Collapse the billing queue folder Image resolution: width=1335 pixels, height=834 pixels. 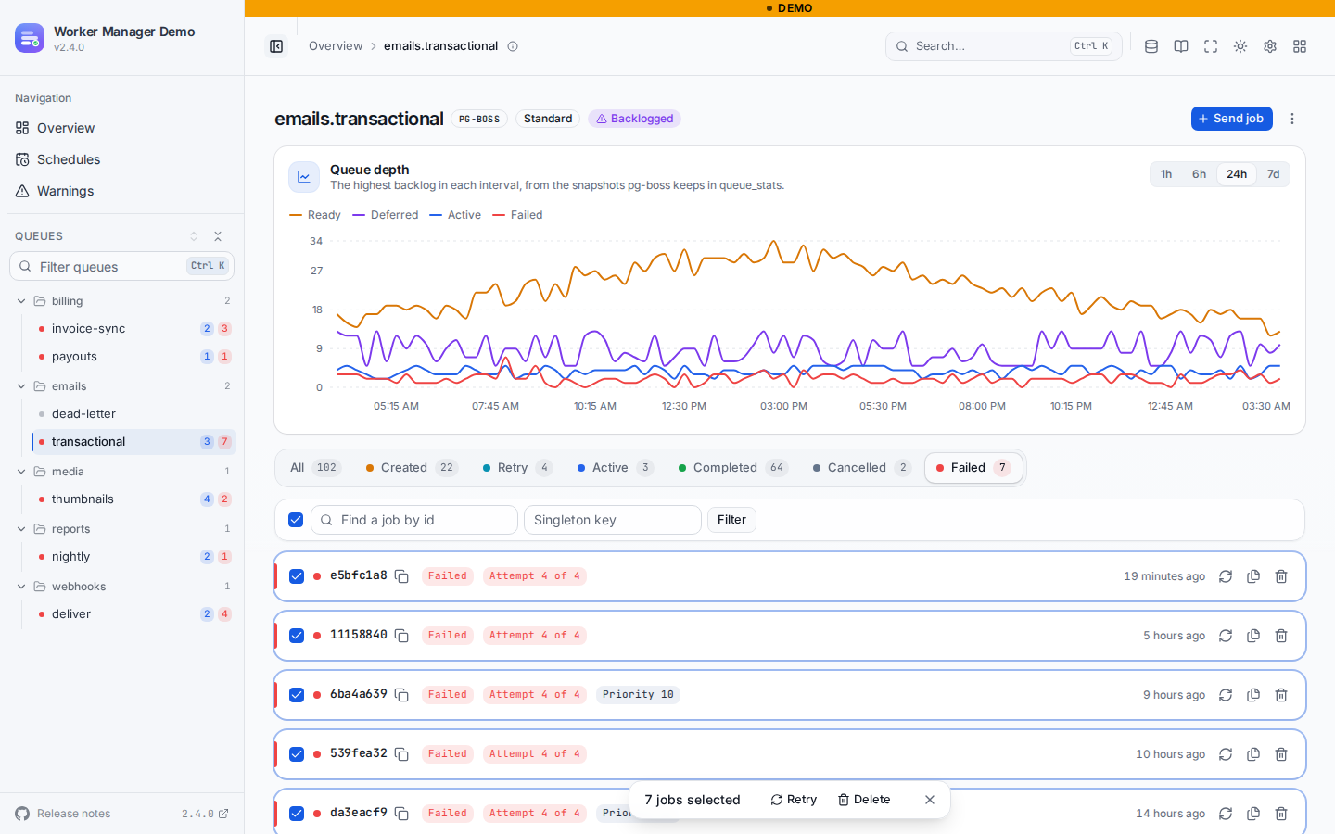pos(21,301)
